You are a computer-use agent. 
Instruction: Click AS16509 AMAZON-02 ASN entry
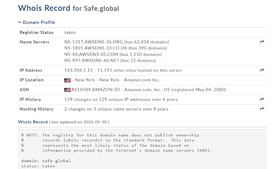pyautogui.click(x=96, y=89)
